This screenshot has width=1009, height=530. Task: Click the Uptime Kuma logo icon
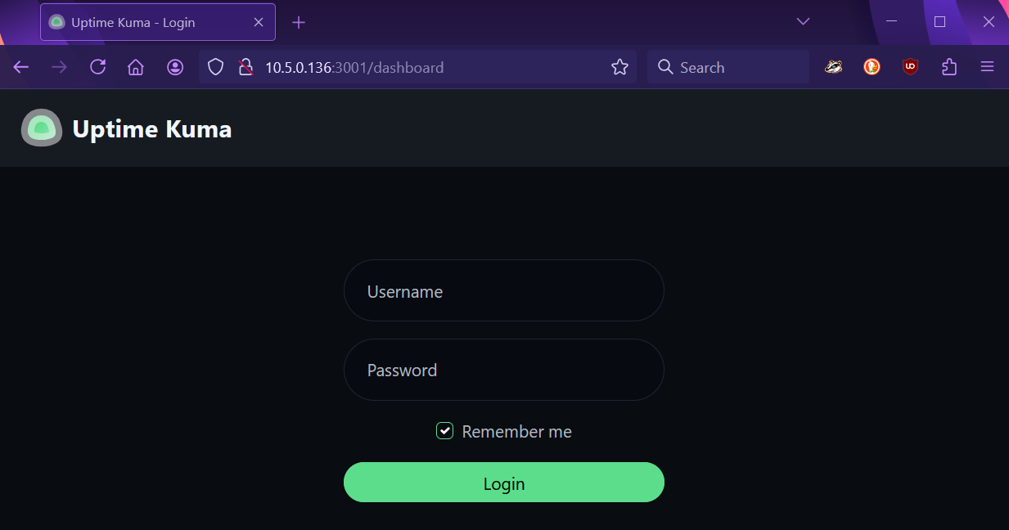(42, 128)
